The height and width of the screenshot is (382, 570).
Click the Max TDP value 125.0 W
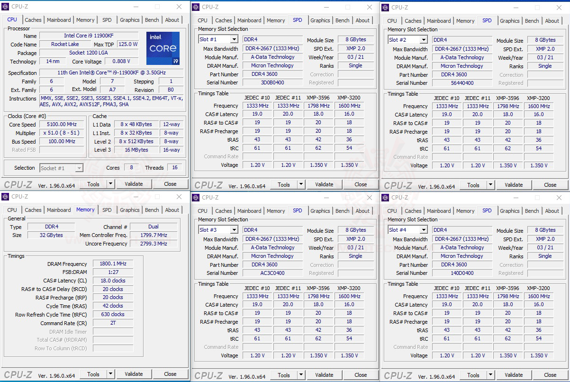(x=128, y=44)
